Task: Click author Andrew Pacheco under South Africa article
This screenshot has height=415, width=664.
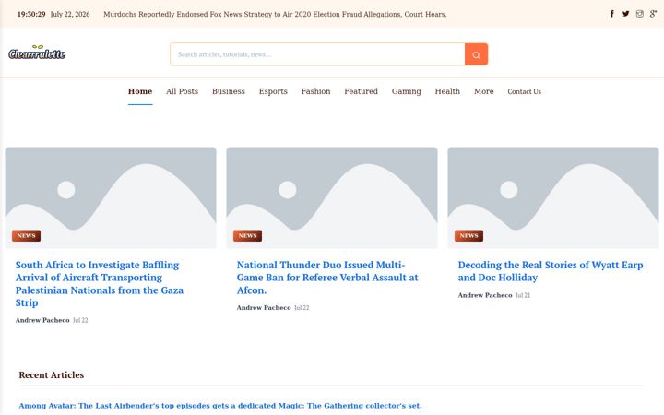Action: pyautogui.click(x=42, y=320)
